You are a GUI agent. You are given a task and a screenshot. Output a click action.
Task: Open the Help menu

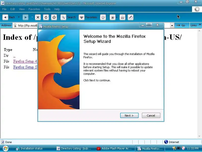click(57, 9)
